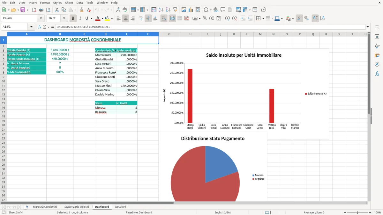
Task: Switch to Morosità Condomini sheet tab
Action: (45, 207)
